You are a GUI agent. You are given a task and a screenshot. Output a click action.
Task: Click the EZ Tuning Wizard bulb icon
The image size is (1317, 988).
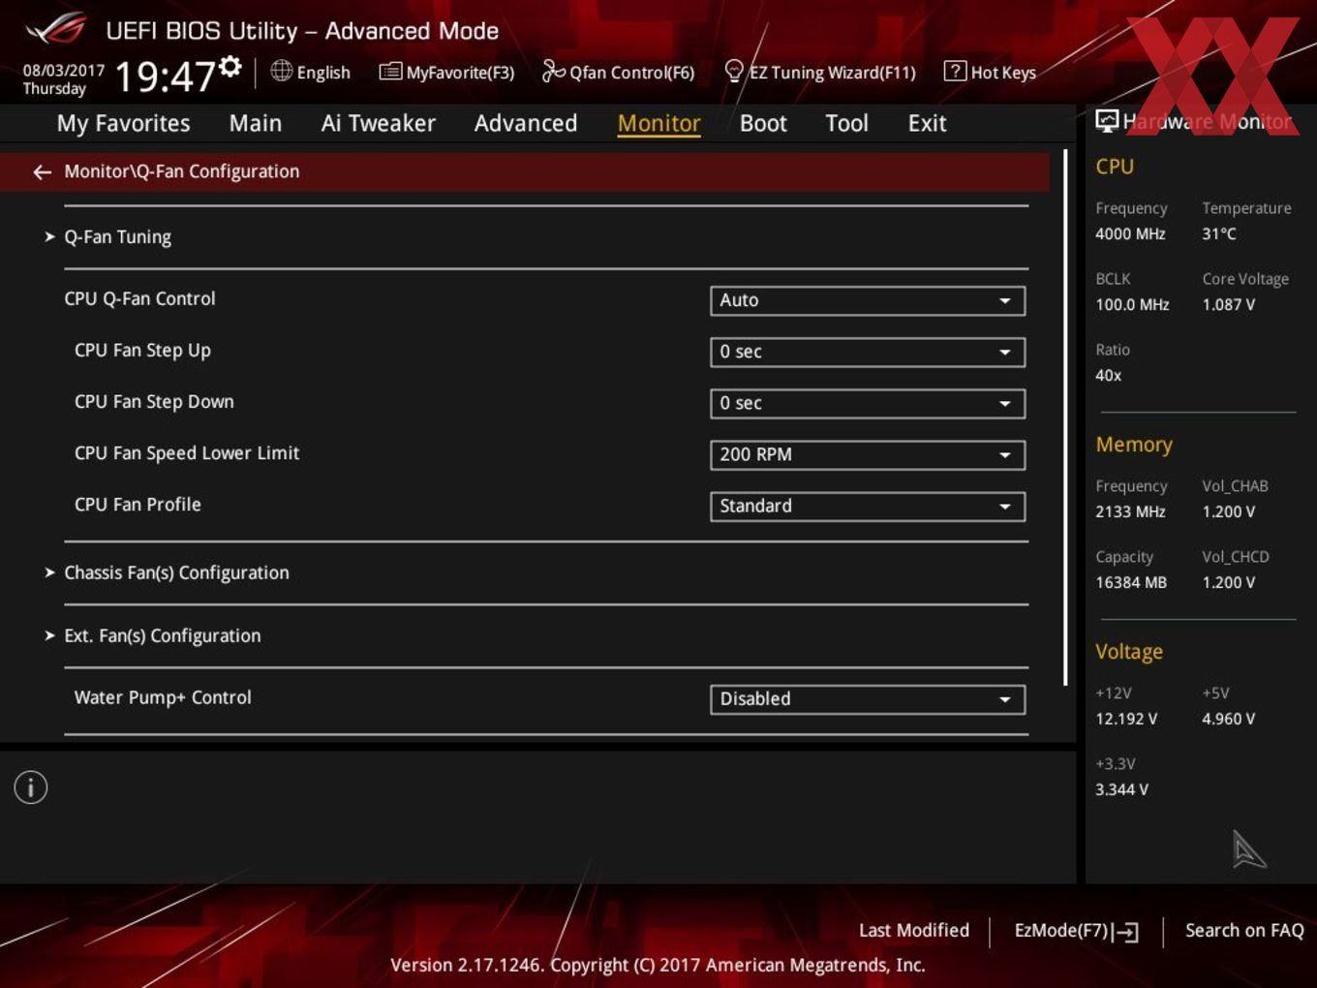click(734, 71)
